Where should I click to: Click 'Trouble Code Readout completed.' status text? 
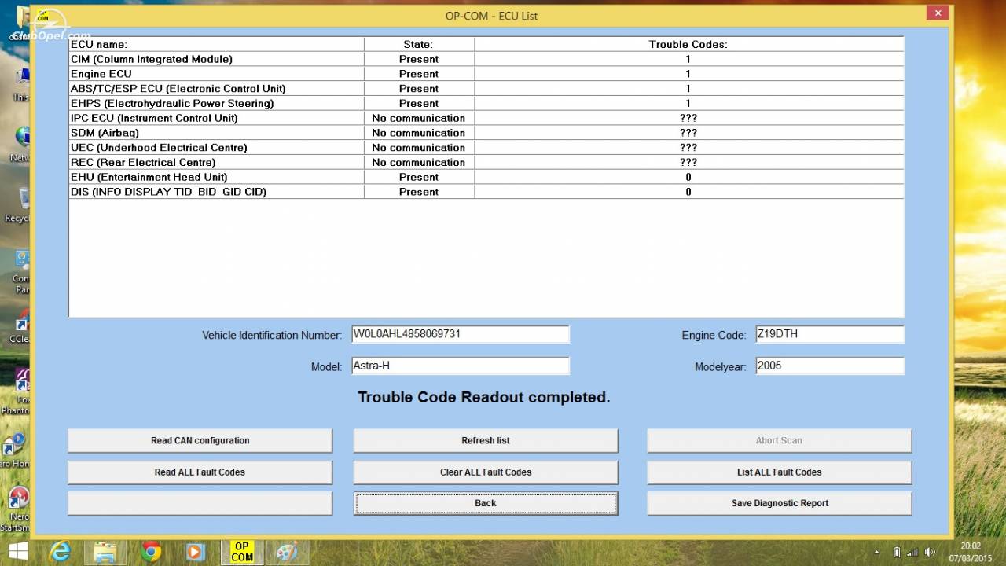pos(484,397)
